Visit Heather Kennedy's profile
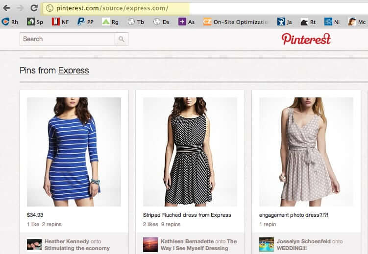The width and height of the screenshot is (368, 254). coord(67,241)
